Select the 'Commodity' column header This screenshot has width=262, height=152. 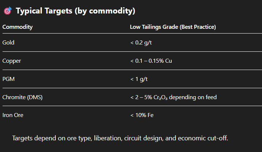pos(17,27)
